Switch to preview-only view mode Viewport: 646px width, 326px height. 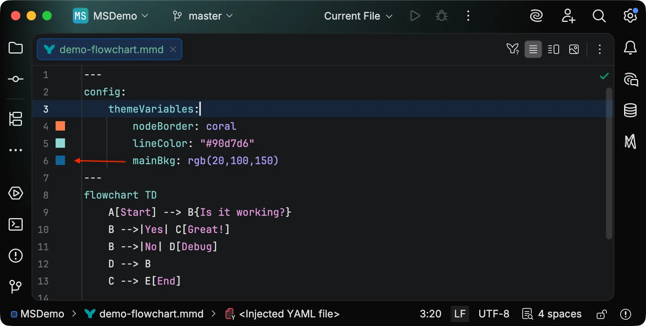click(x=574, y=49)
